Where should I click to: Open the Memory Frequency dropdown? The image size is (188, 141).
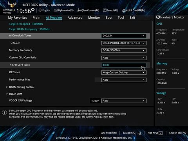coord(124,51)
